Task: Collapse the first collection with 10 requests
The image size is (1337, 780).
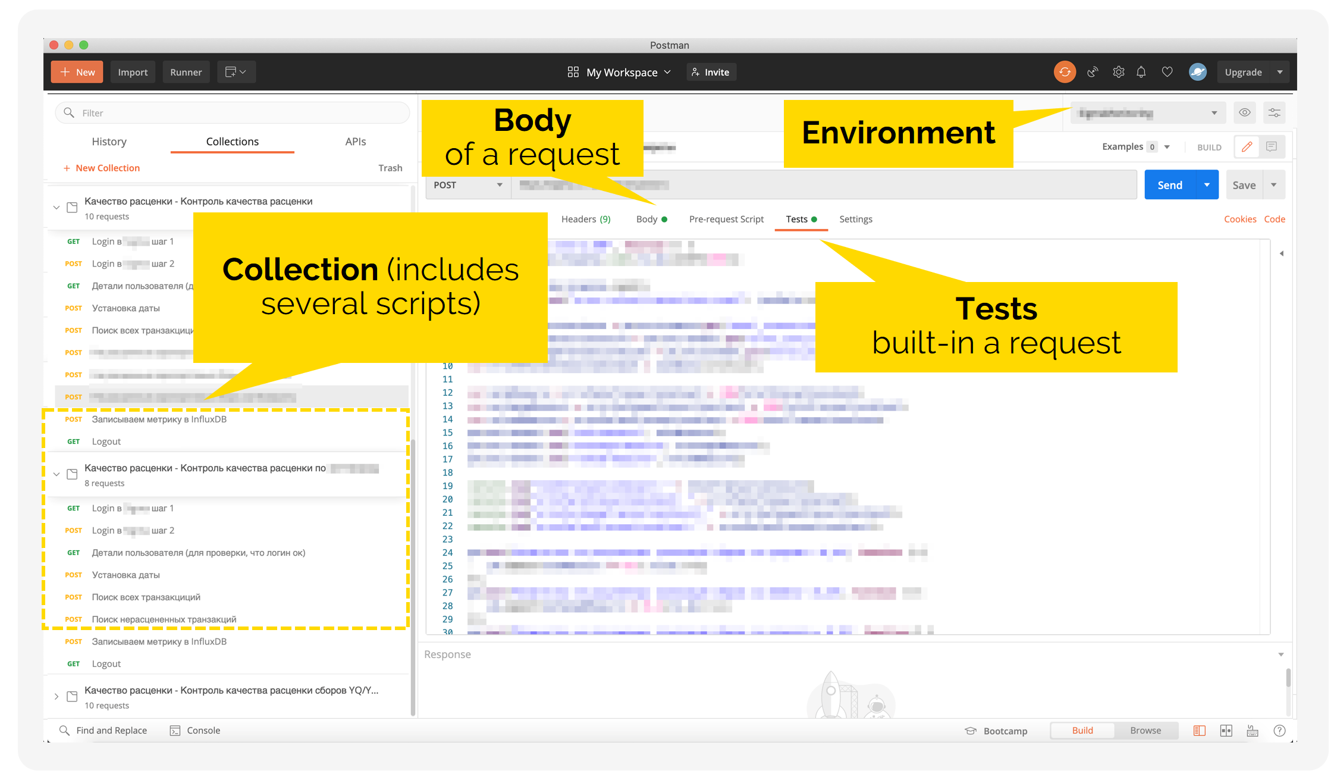Action: pyautogui.click(x=57, y=208)
